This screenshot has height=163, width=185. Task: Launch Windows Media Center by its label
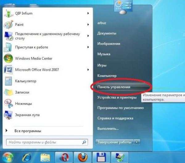pyautogui.click(x=34, y=59)
